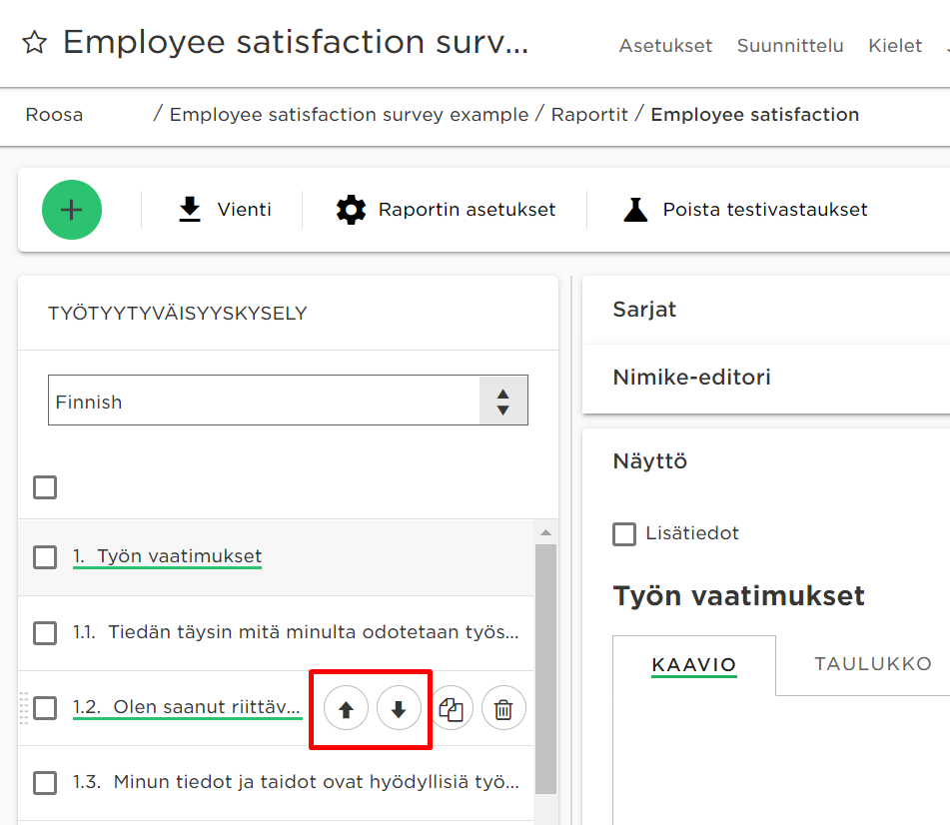Copy question 1.2 with duplicate icon

451,709
